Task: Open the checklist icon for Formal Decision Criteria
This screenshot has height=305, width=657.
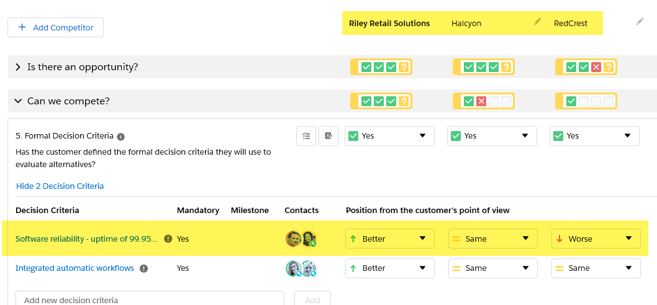Action: pyautogui.click(x=306, y=136)
